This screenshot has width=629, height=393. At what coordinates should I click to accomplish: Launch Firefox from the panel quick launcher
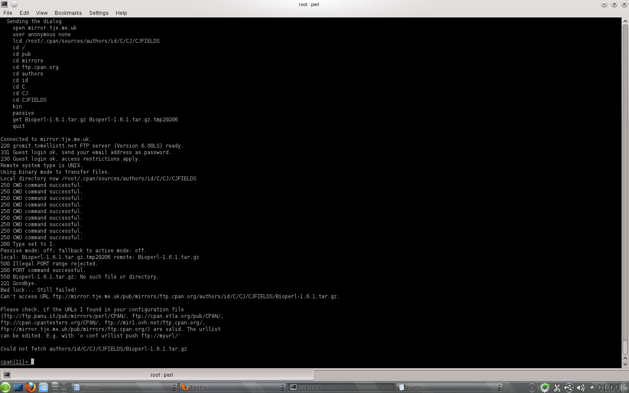[x=31, y=387]
